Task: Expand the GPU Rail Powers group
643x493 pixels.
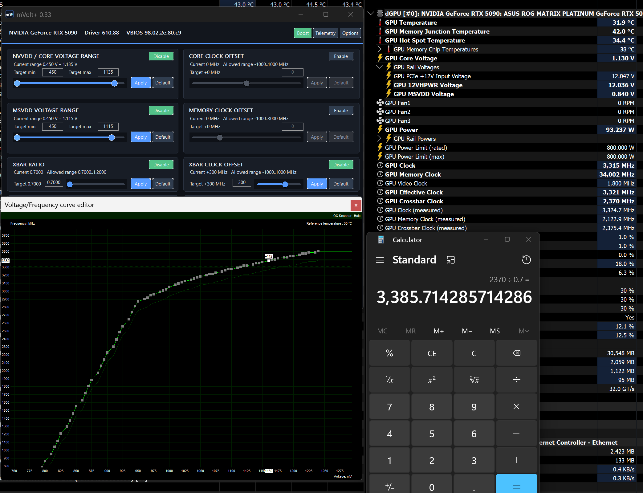Action: (380, 139)
